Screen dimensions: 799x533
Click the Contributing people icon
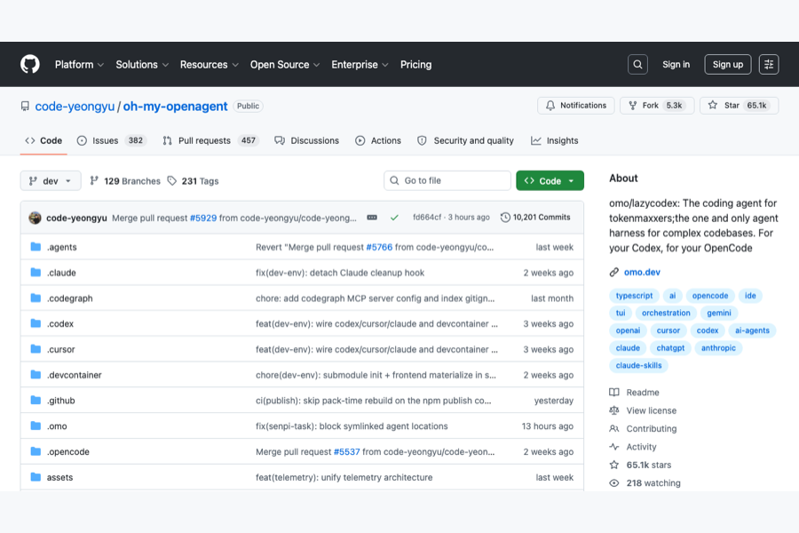(614, 428)
